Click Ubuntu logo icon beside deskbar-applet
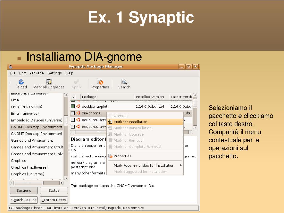The height and width of the screenshot is (213, 284). coord(78,106)
